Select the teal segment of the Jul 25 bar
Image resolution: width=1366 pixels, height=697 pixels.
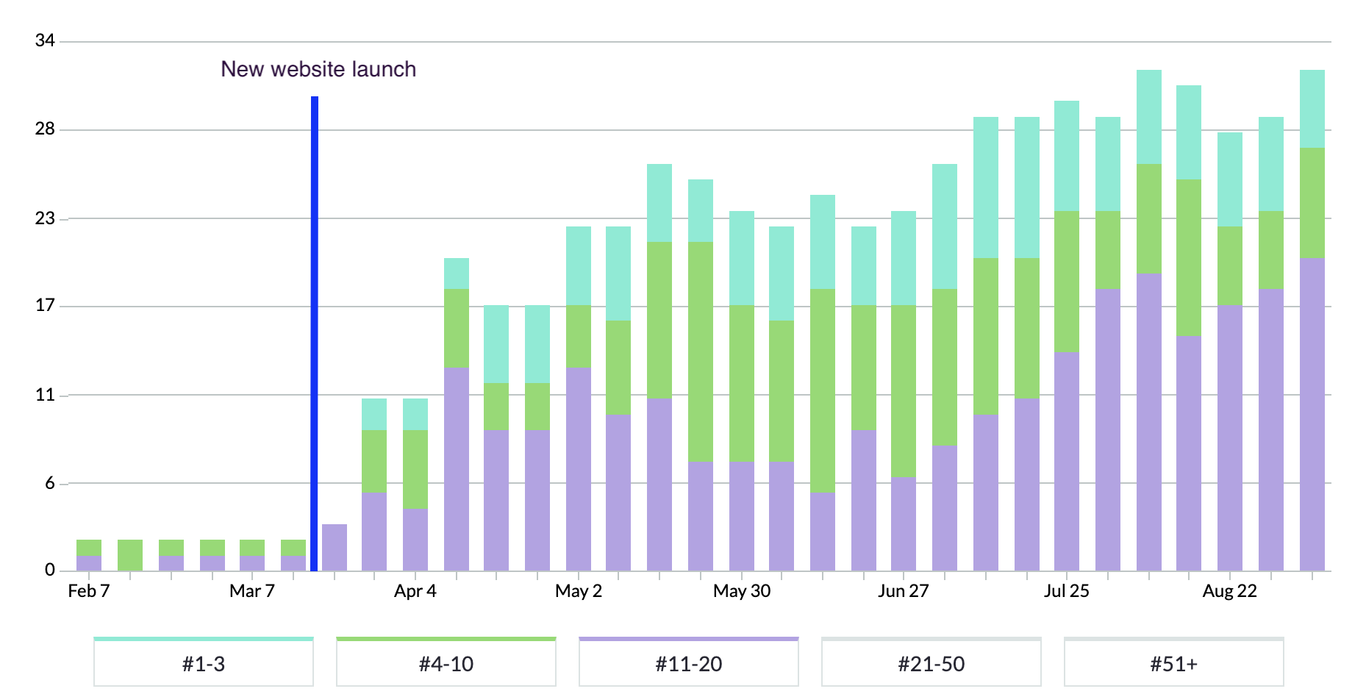(1067, 156)
